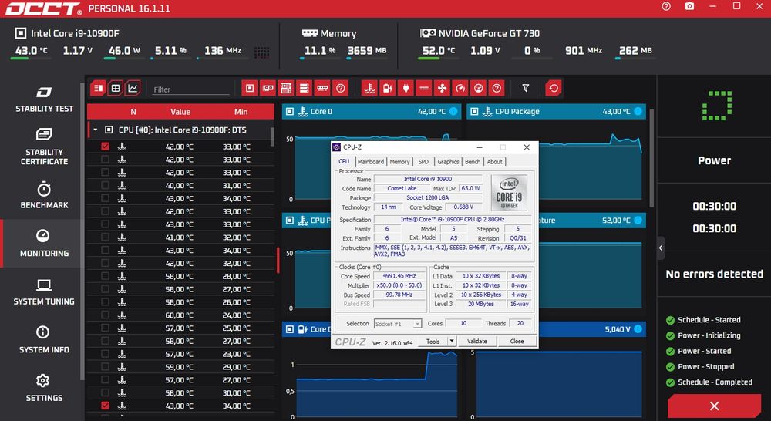This screenshot has width=771, height=421.
Task: Switch to table view icon
Action: 116,89
